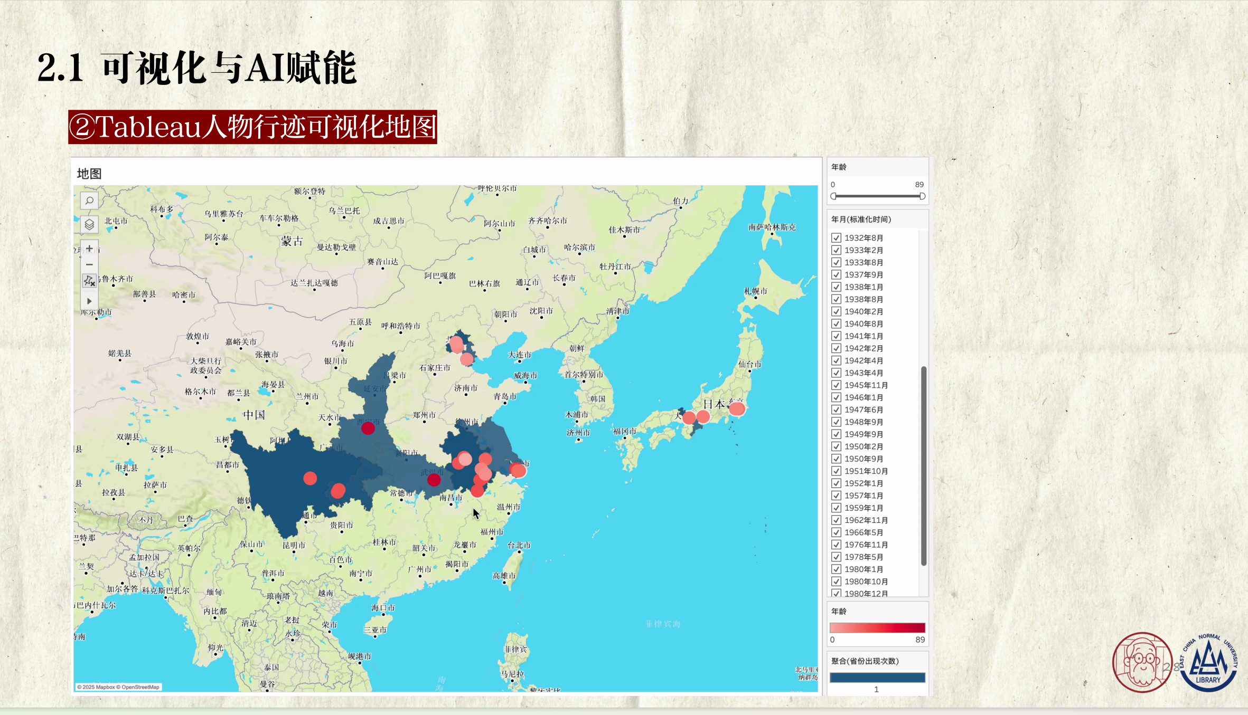Click the 年龄 red gradient legend
Screen dimensions: 1248x715
(x=877, y=627)
